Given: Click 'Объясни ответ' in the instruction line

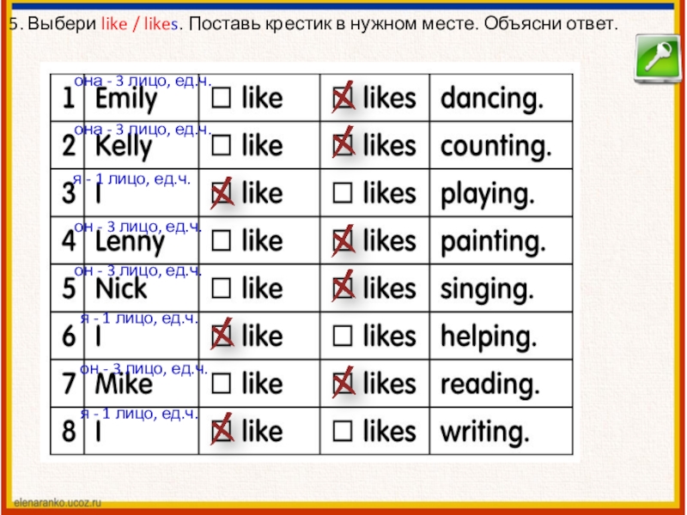Looking at the screenshot, I should point(550,24).
